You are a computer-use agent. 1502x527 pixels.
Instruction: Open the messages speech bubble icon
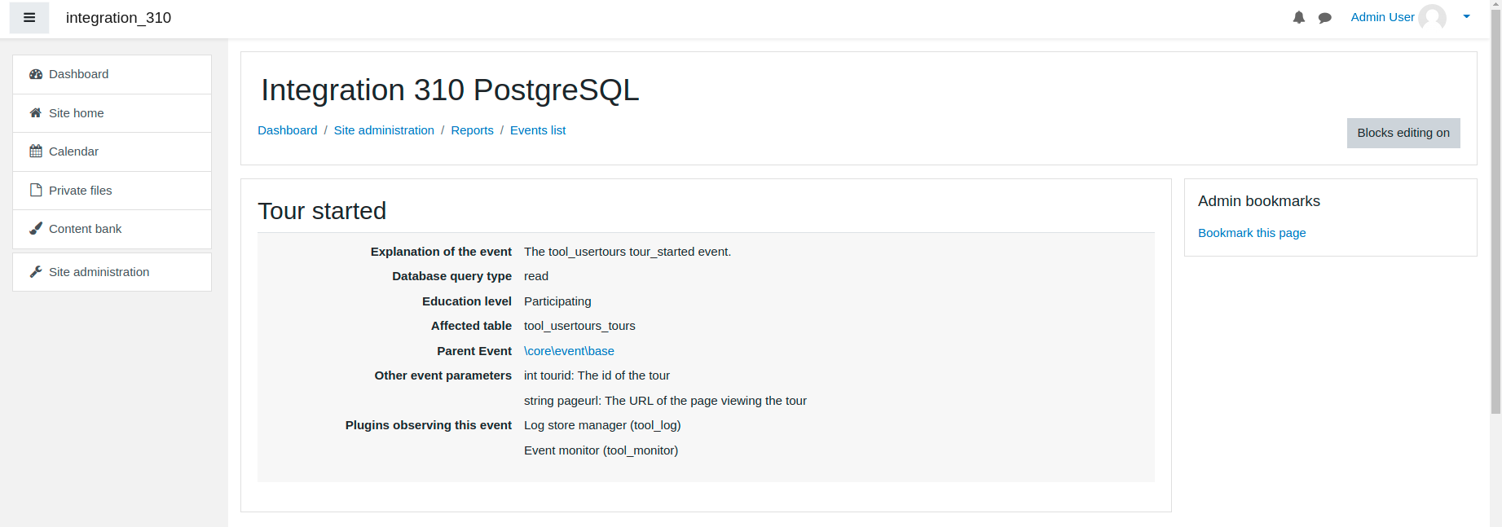(1325, 18)
